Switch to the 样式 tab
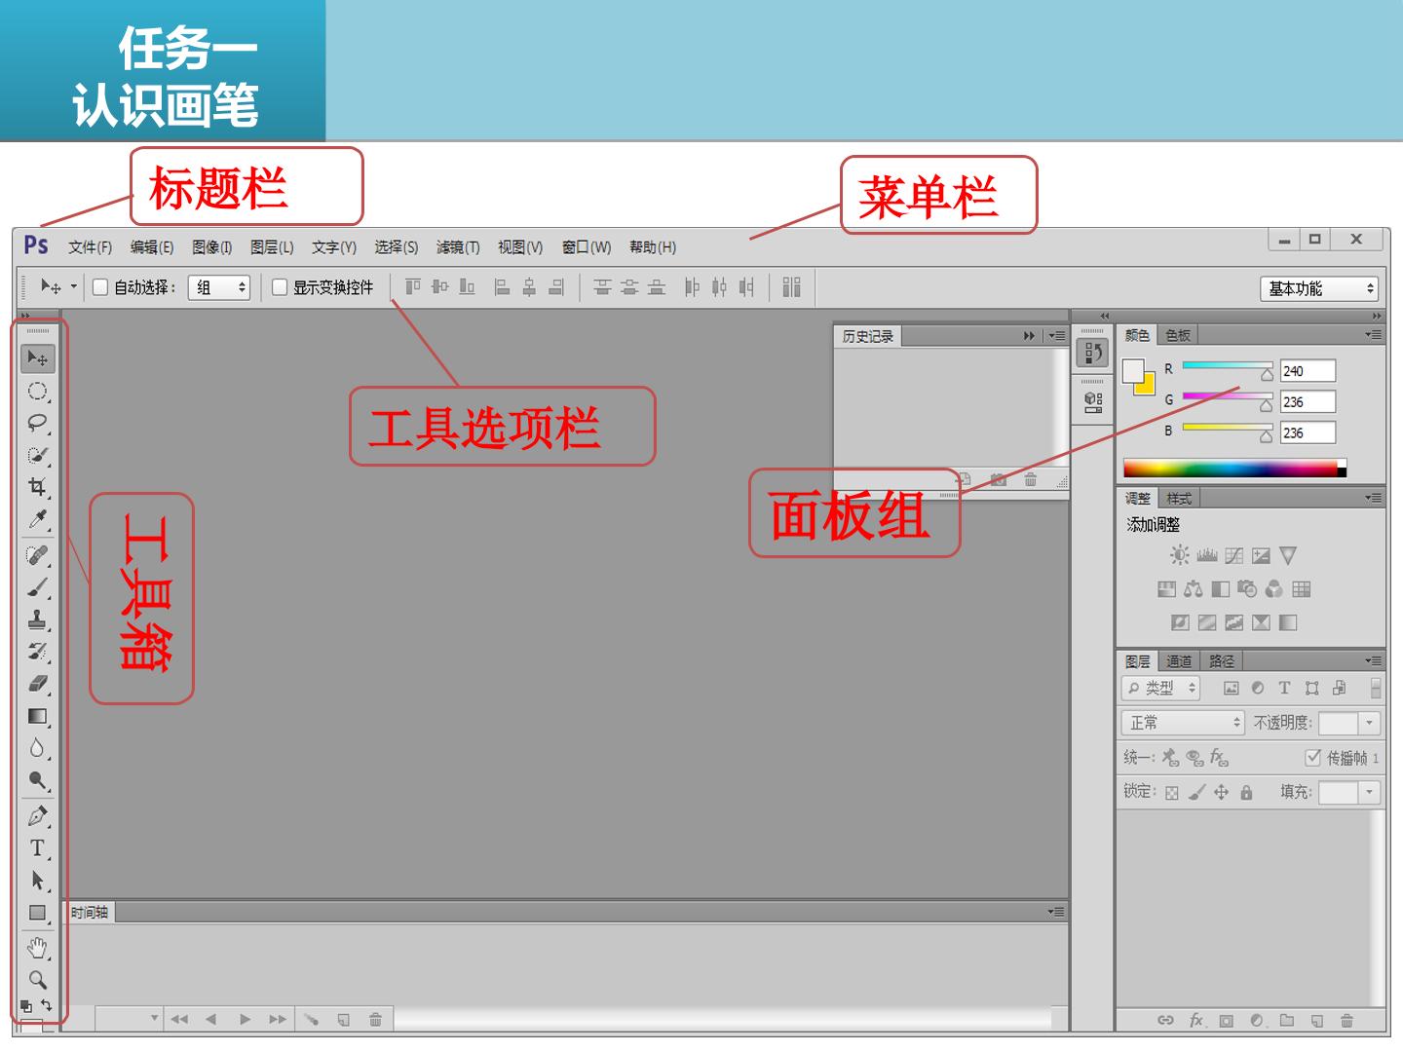Viewport: 1403px width, 1052px height. pos(1179,498)
